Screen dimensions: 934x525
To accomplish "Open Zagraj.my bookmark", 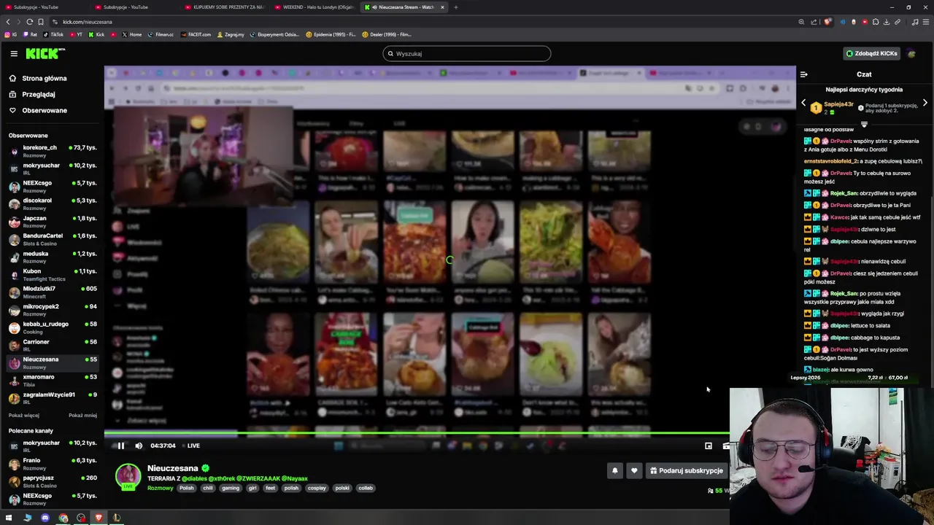I will coord(231,34).
